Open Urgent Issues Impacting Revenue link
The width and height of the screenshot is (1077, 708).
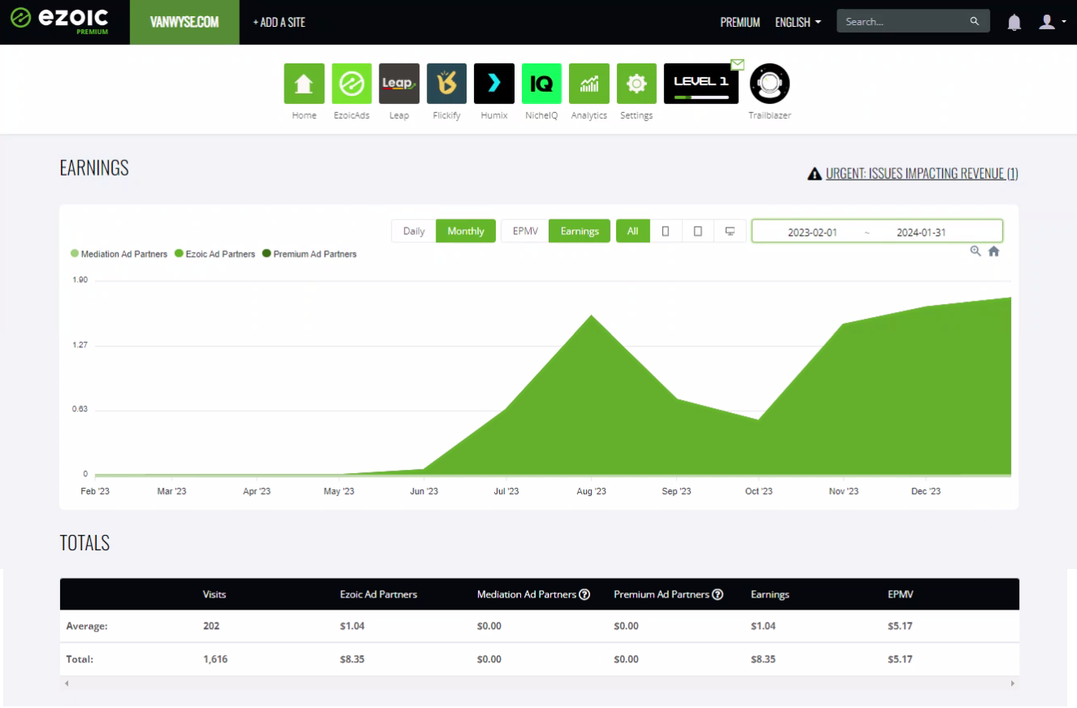(922, 173)
